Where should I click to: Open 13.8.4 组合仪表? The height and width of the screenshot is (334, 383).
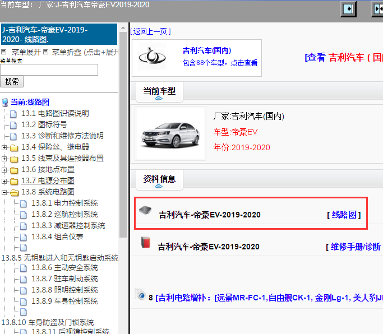coord(57,237)
